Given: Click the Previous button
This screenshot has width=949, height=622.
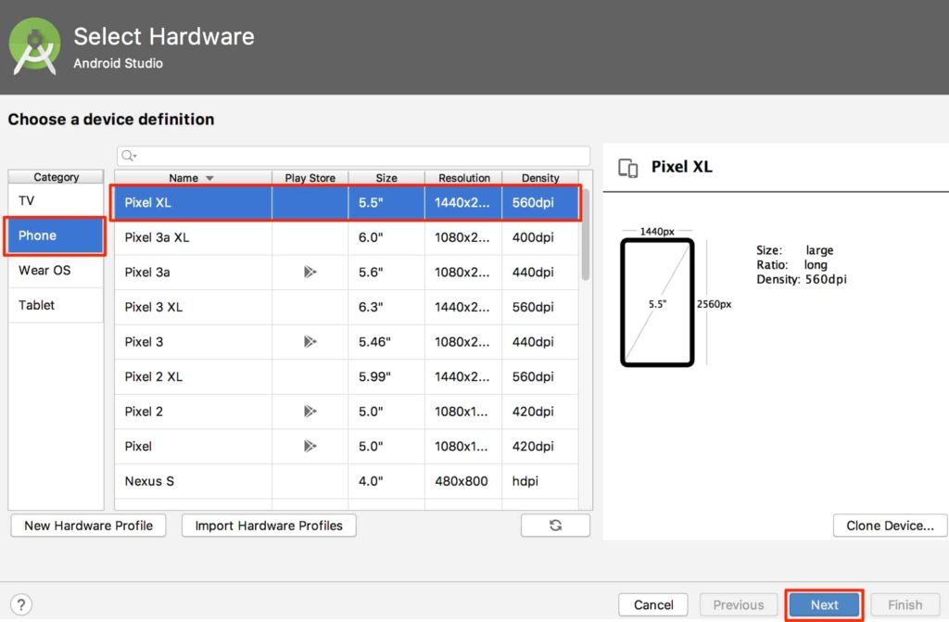Looking at the screenshot, I should click(x=739, y=604).
